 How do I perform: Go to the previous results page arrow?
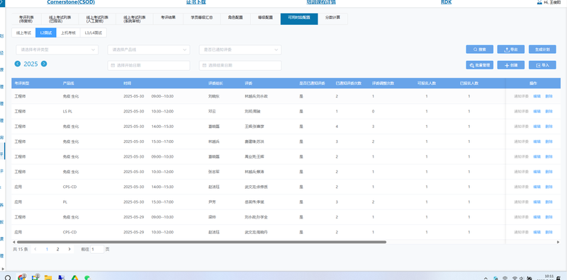click(x=35, y=249)
